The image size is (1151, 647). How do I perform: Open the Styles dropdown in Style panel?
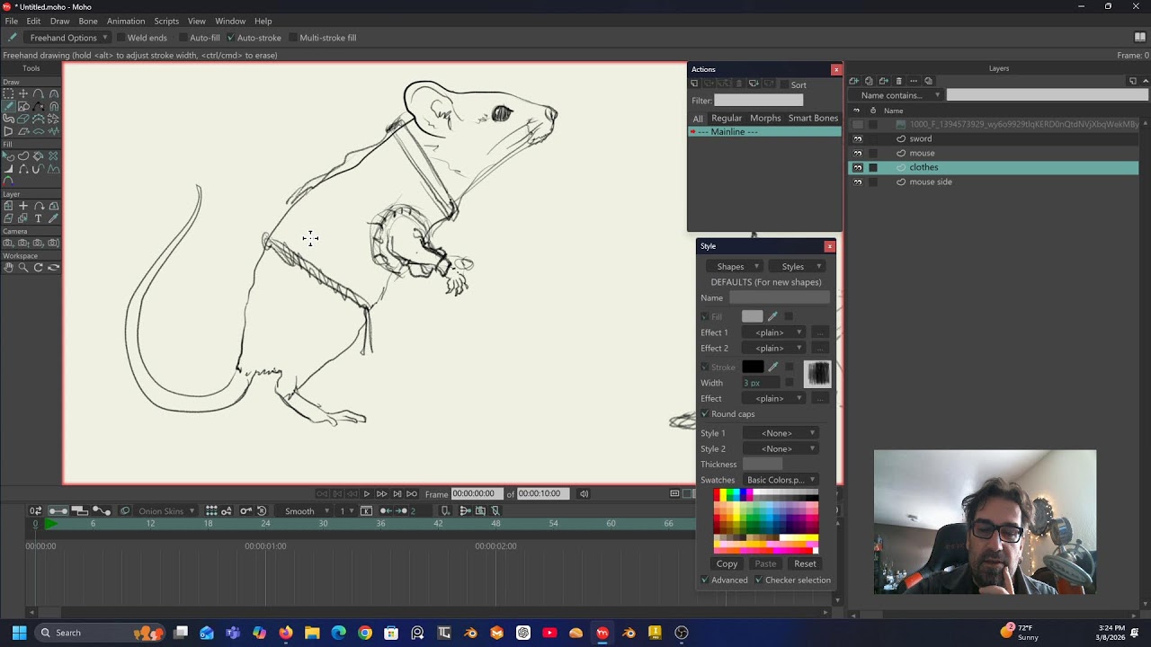point(797,266)
